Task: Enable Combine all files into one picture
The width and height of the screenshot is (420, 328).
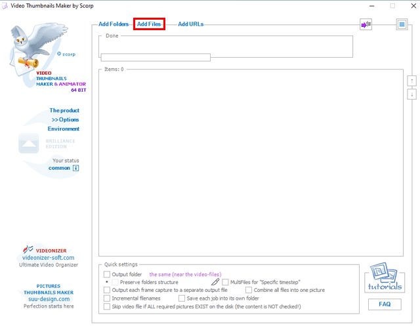Action: click(x=249, y=290)
